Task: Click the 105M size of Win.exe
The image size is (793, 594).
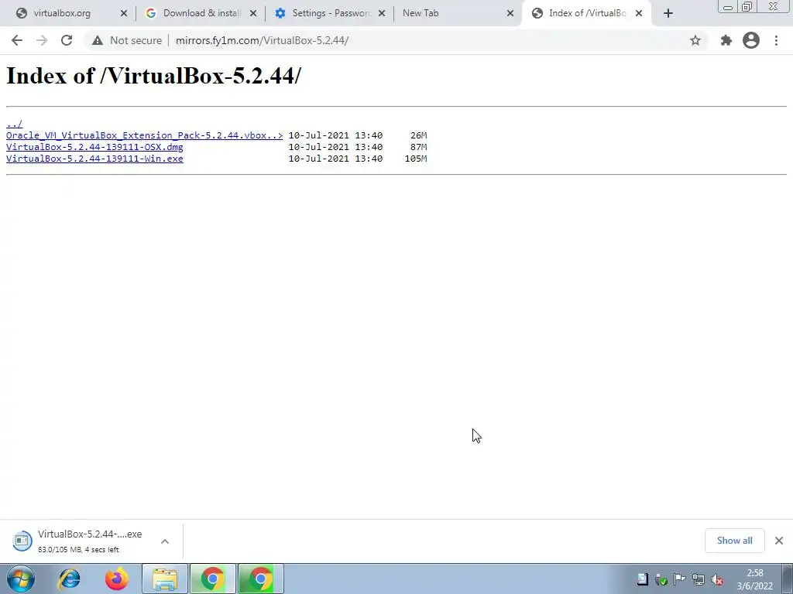Action: tap(416, 159)
